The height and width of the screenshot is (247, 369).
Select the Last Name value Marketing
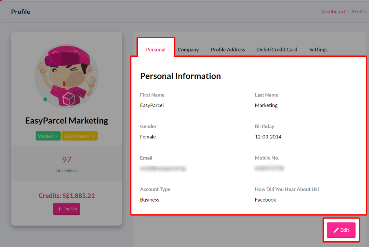[266, 105]
